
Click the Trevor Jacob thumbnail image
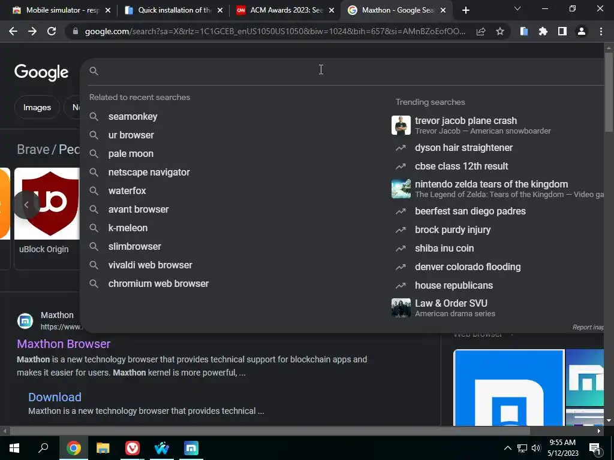click(401, 125)
